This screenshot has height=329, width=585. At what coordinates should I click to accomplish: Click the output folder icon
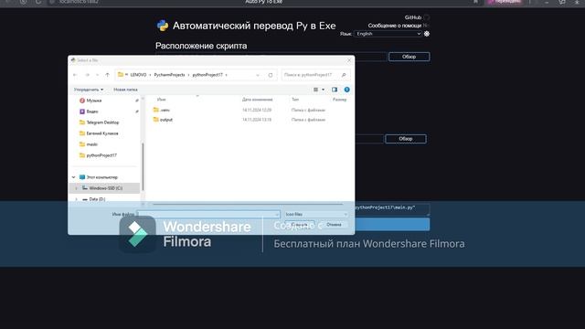tap(156, 120)
